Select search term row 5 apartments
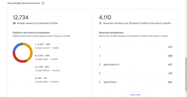This screenshot has width=187, height=97. click(135, 82)
